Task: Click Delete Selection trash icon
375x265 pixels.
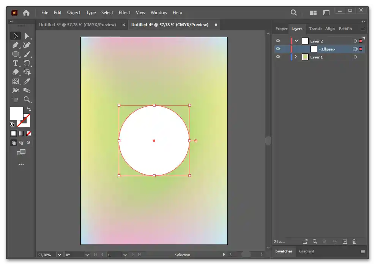Action: click(354, 241)
